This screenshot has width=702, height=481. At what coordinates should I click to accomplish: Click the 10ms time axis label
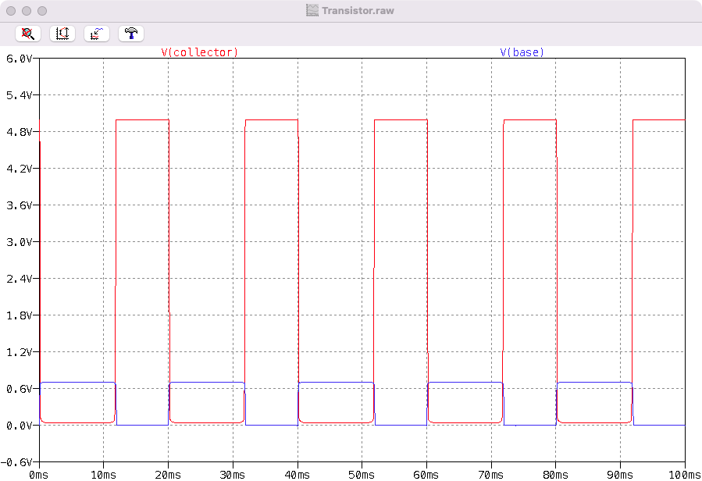tap(103, 475)
